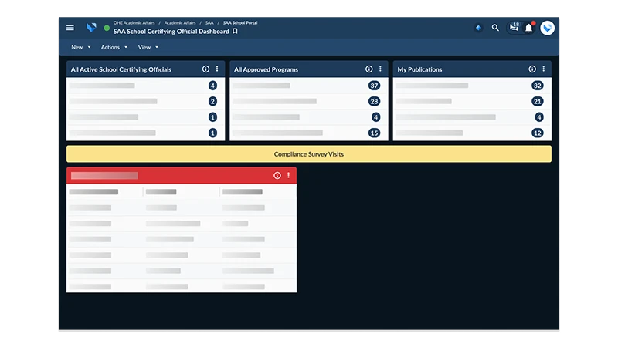
Task: Open the notifications bell
Action: (x=529, y=28)
